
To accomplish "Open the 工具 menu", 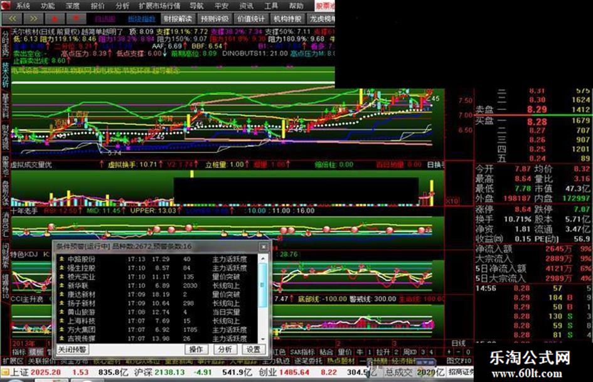I will [271, 6].
